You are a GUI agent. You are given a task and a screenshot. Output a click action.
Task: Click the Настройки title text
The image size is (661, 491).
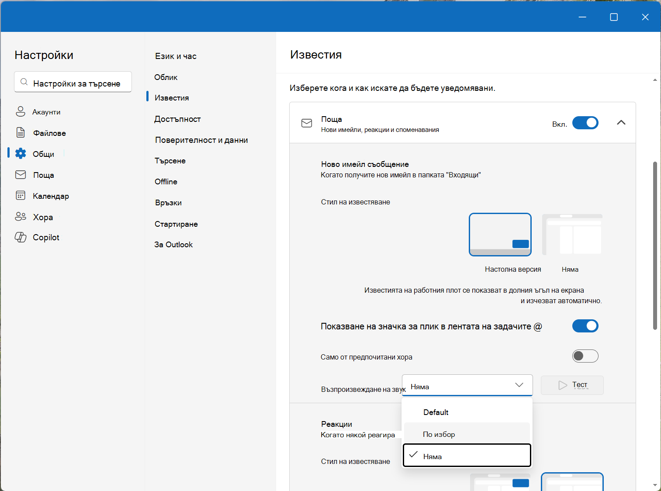pyautogui.click(x=44, y=55)
